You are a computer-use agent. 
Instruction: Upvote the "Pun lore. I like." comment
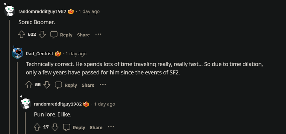(37, 127)
